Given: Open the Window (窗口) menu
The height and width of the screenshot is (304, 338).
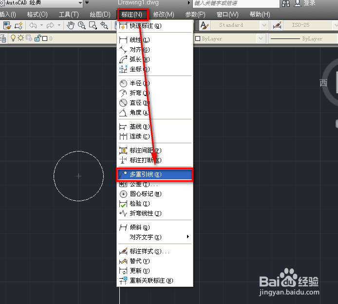Looking at the screenshot, I should 227,15.
